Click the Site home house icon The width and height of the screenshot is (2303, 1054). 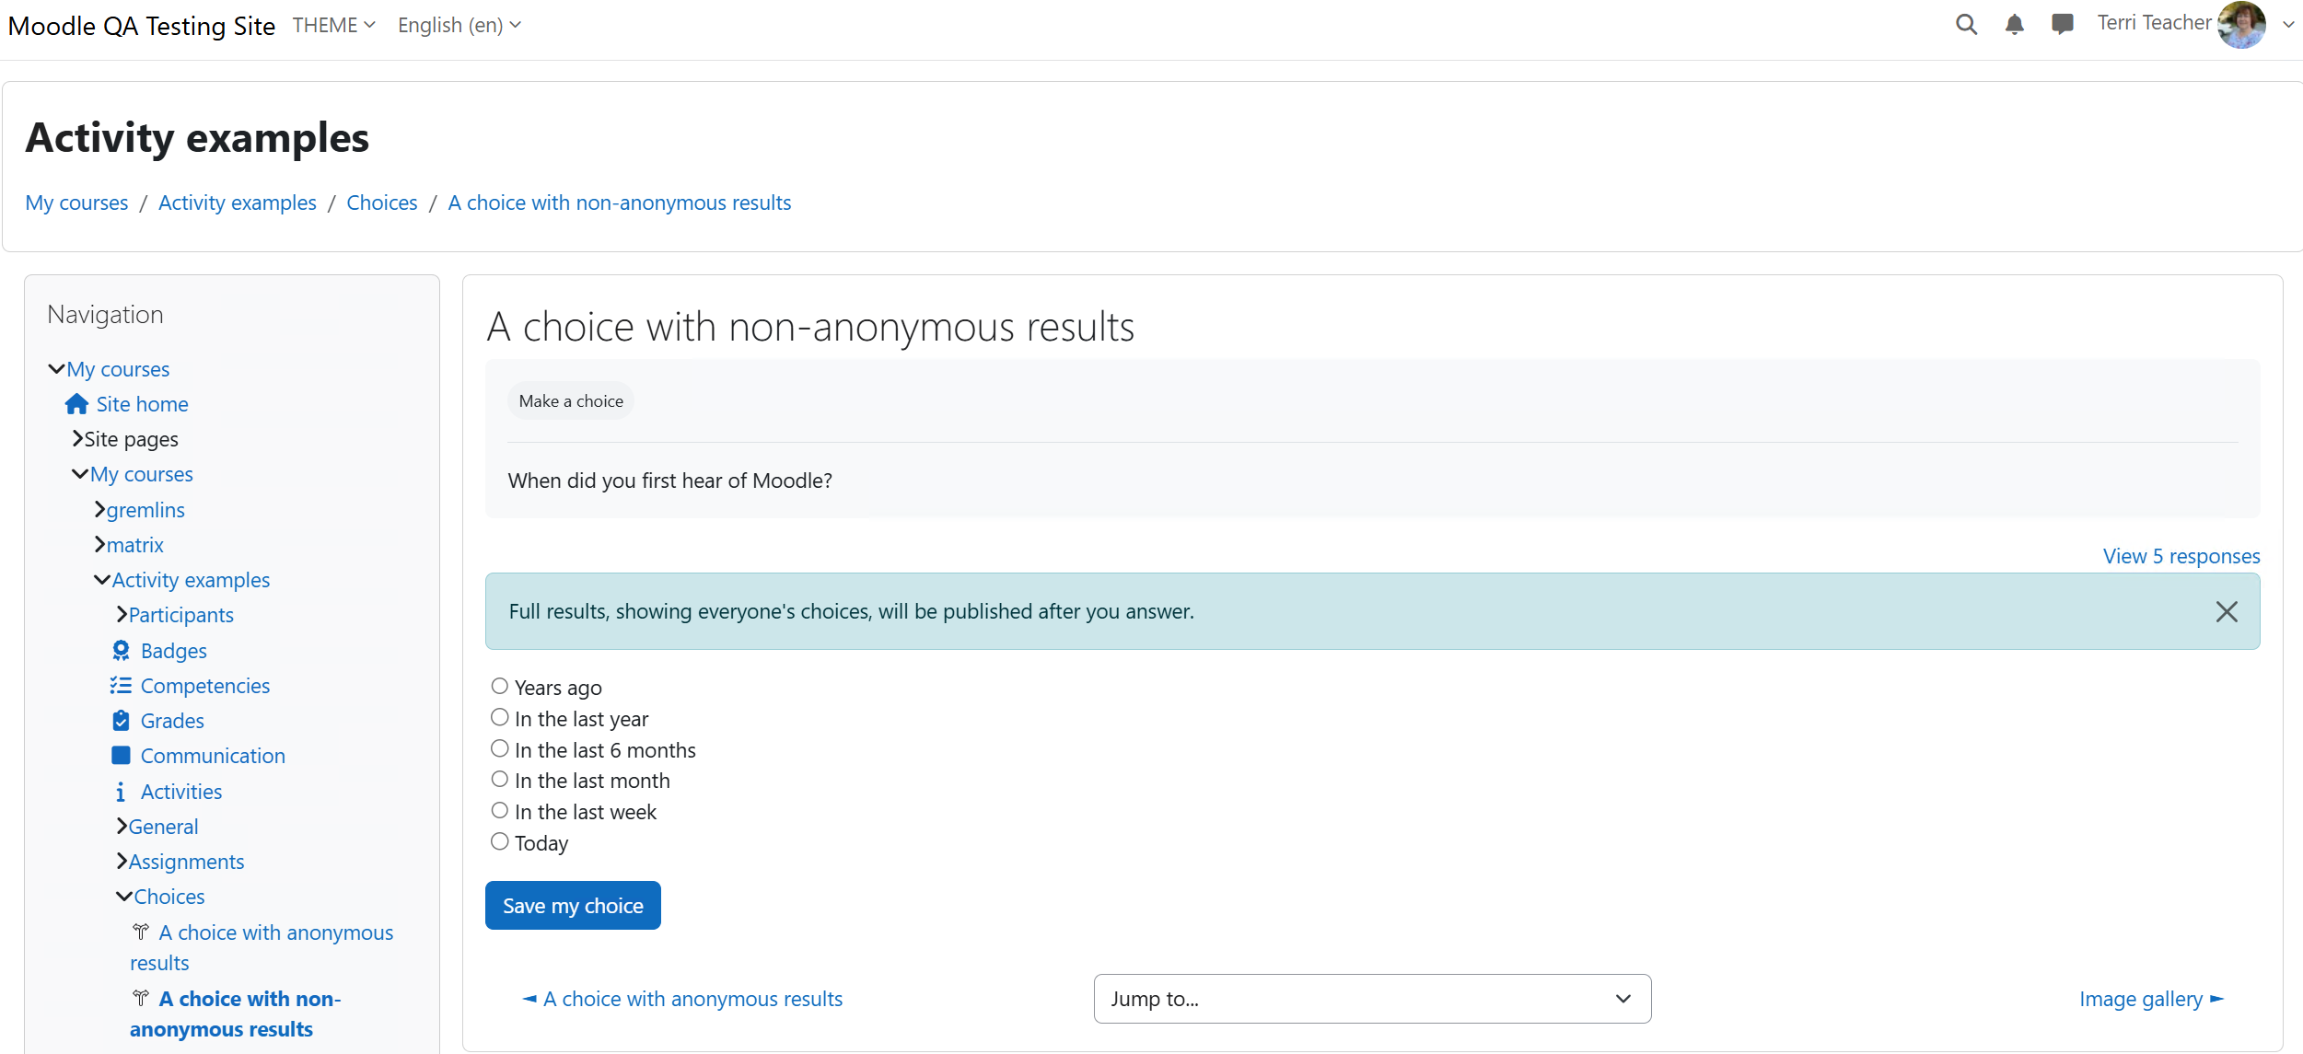click(76, 404)
